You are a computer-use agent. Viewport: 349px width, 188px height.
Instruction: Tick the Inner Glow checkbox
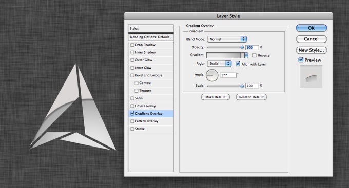132,68
